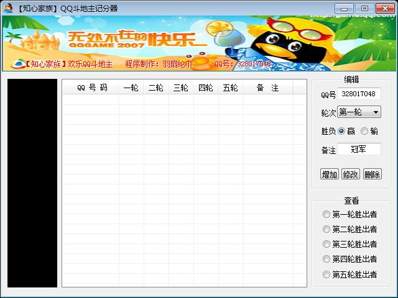The height and width of the screenshot is (298, 398).
Task: Close the QQ斗地主记分器 window
Action: [x=385, y=9]
